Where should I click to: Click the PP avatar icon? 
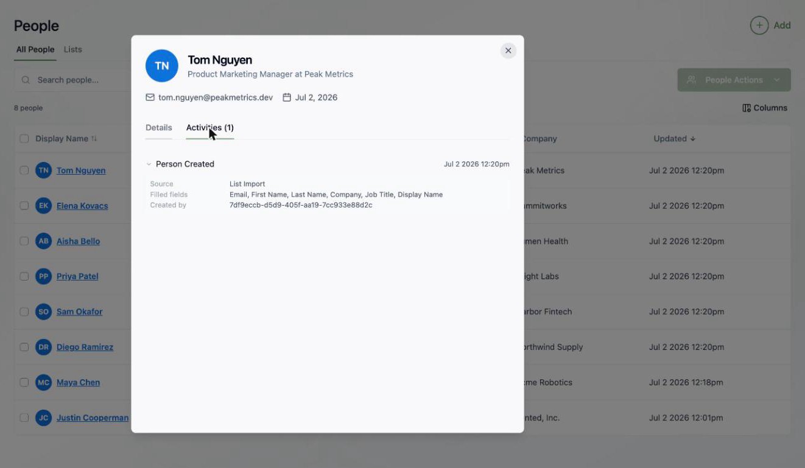43,276
